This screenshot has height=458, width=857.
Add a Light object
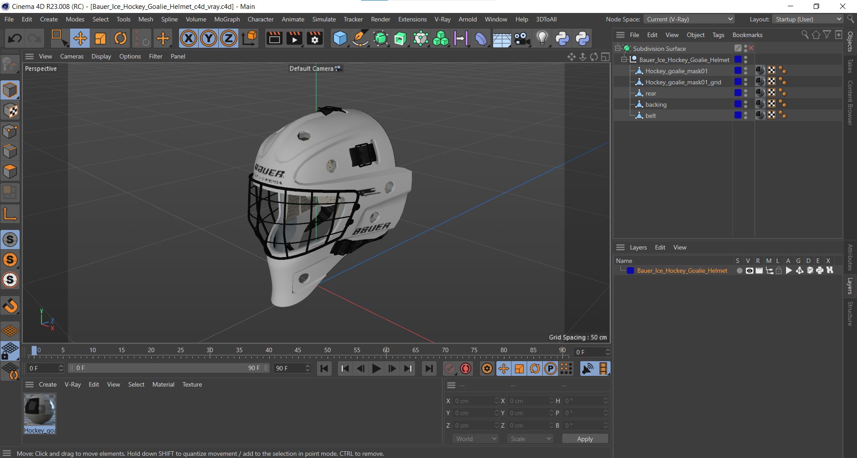tap(542, 38)
